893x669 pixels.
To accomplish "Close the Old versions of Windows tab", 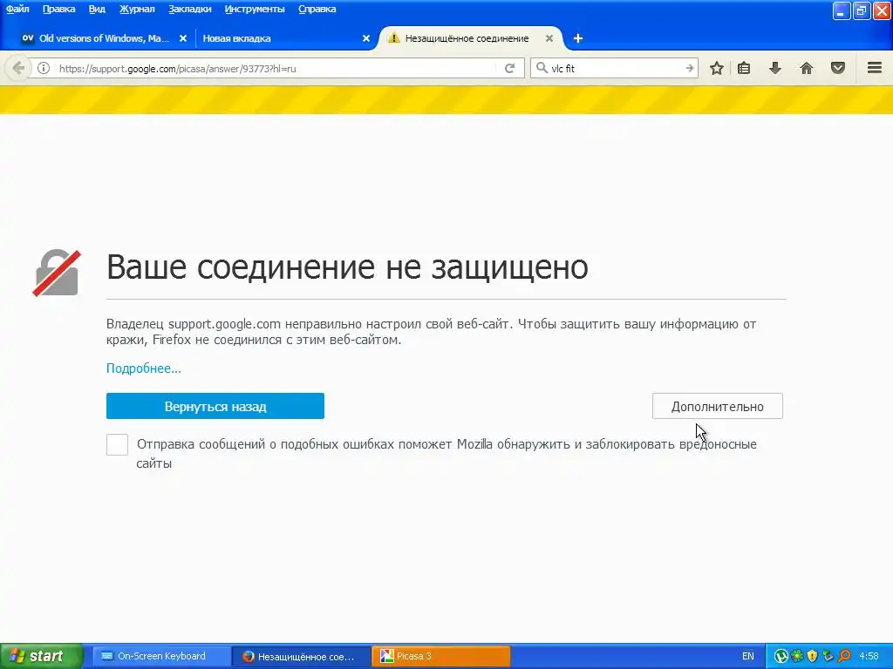I will [x=183, y=38].
